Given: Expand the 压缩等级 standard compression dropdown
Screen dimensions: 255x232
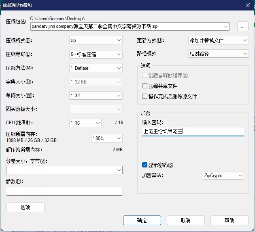Looking at the screenshot, I should 96,54.
